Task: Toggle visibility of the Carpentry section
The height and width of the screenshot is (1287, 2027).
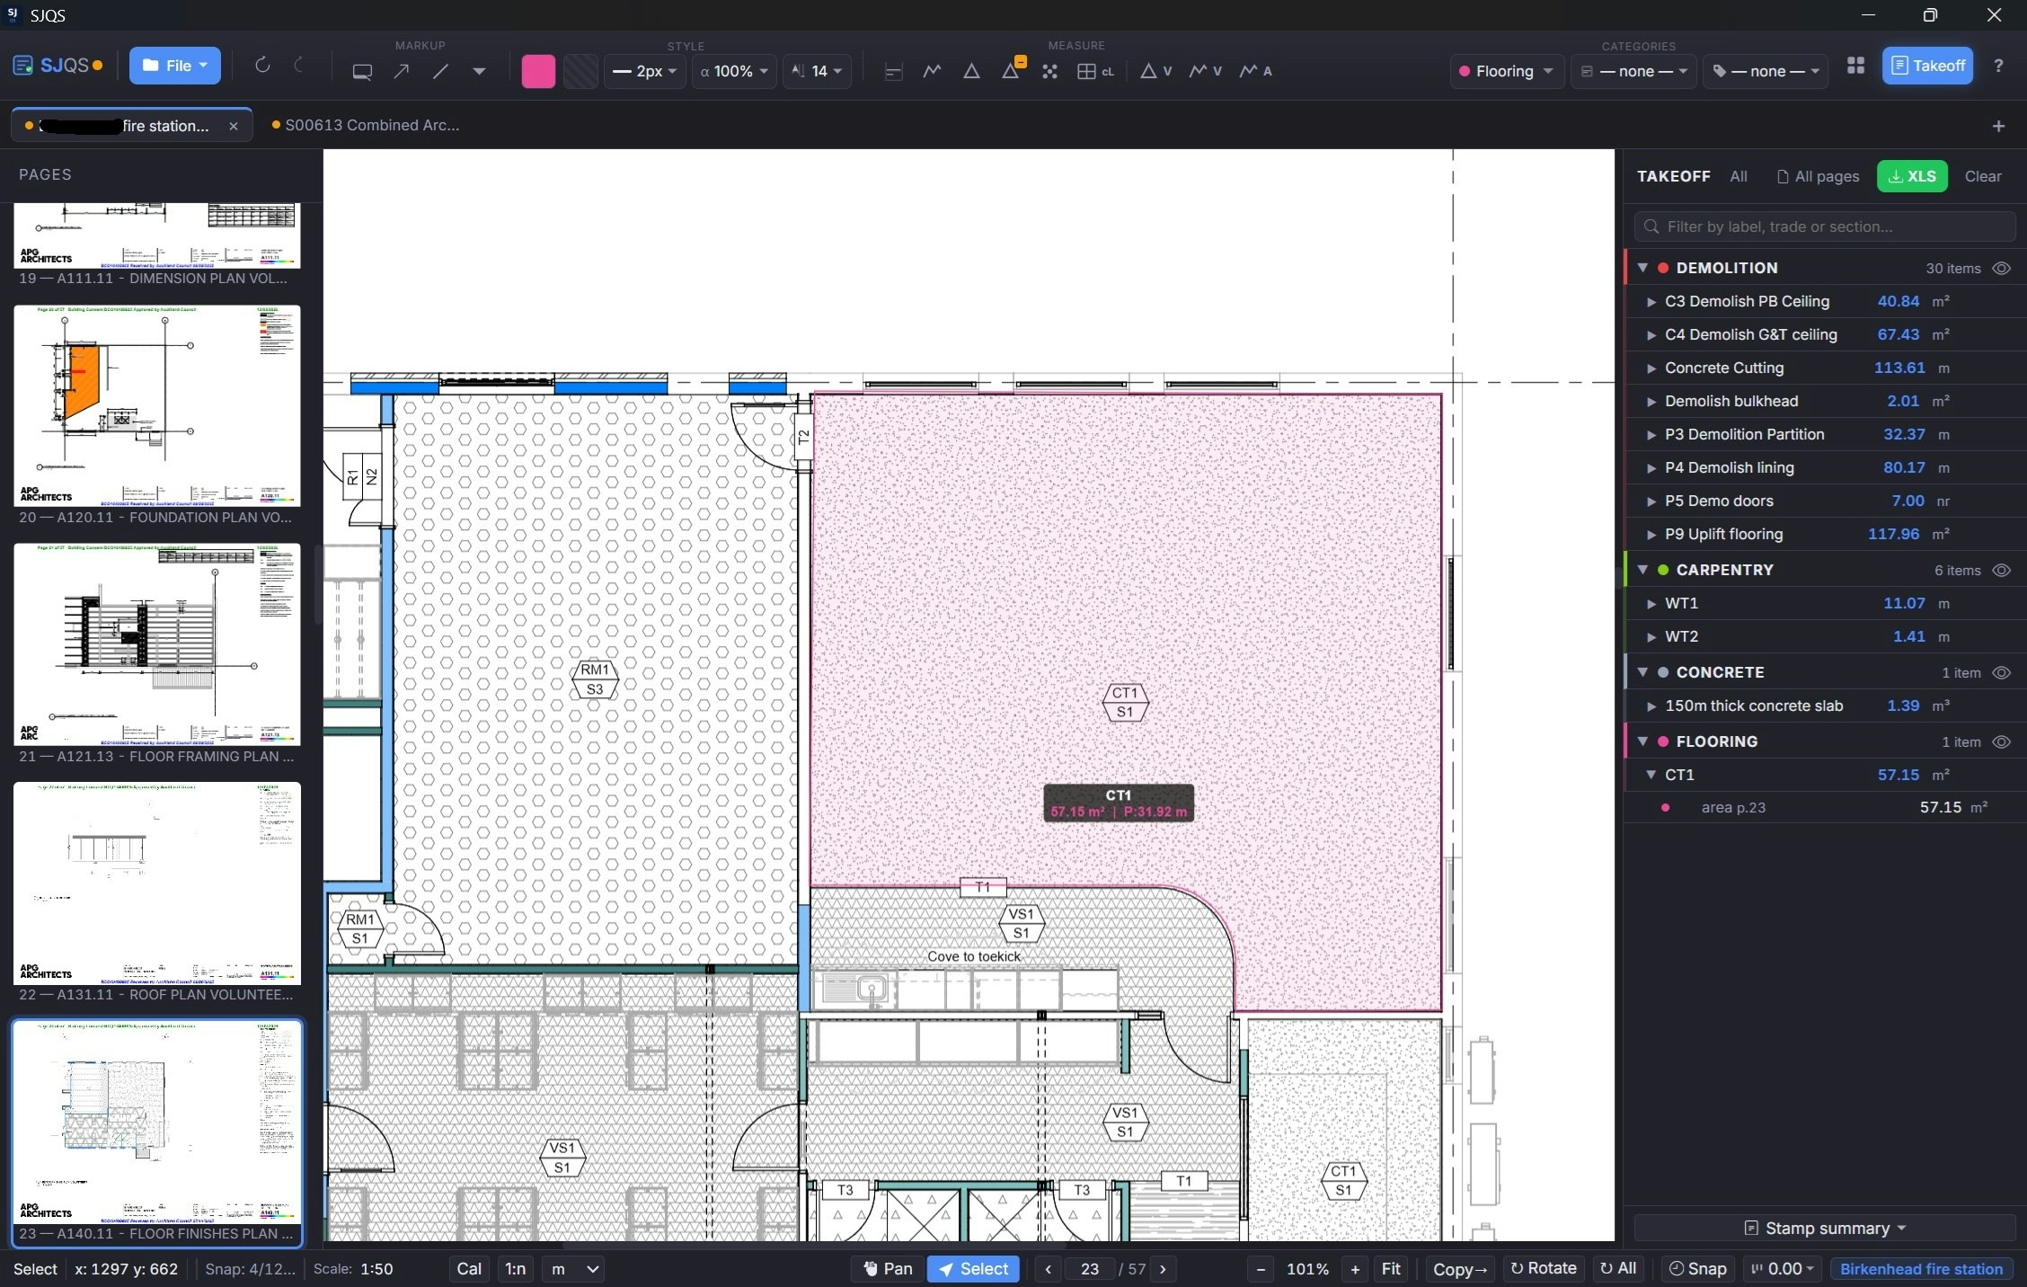Action: [x=2001, y=570]
